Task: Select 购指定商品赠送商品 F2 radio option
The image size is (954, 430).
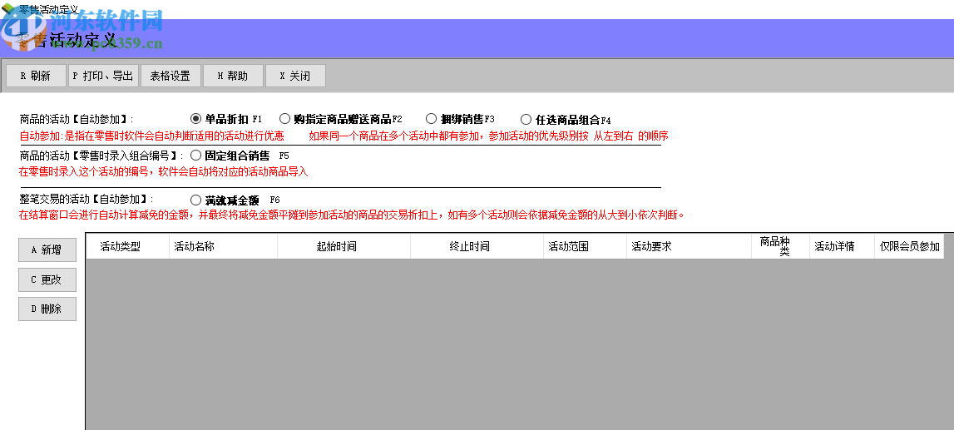Action: click(284, 119)
